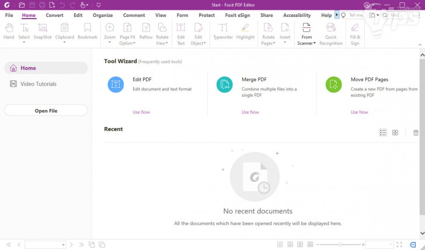Select the Hand tool
Image resolution: width=425 pixels, height=250 pixels.
tap(9, 31)
